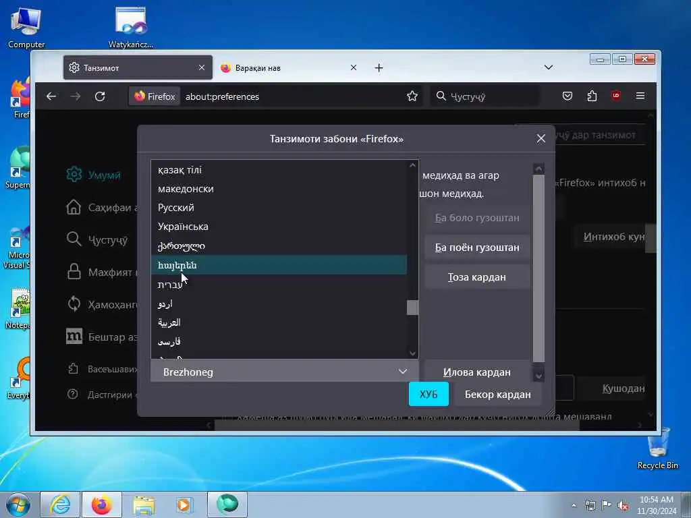
Task: Close the Танзимоти забони Firefox dialog
Action: tap(541, 139)
